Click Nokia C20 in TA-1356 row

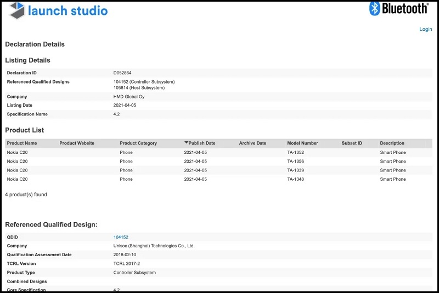coord(18,162)
